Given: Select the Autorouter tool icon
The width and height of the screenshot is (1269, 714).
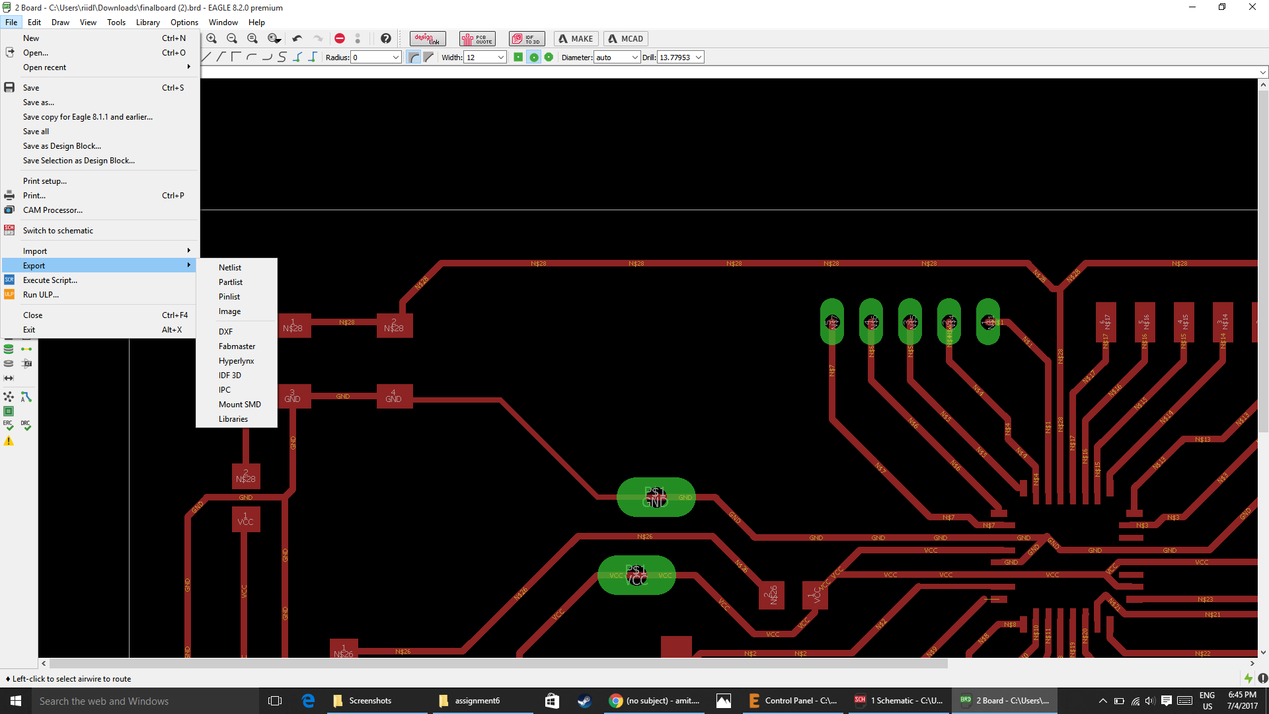Looking at the screenshot, I should pyautogui.click(x=26, y=397).
